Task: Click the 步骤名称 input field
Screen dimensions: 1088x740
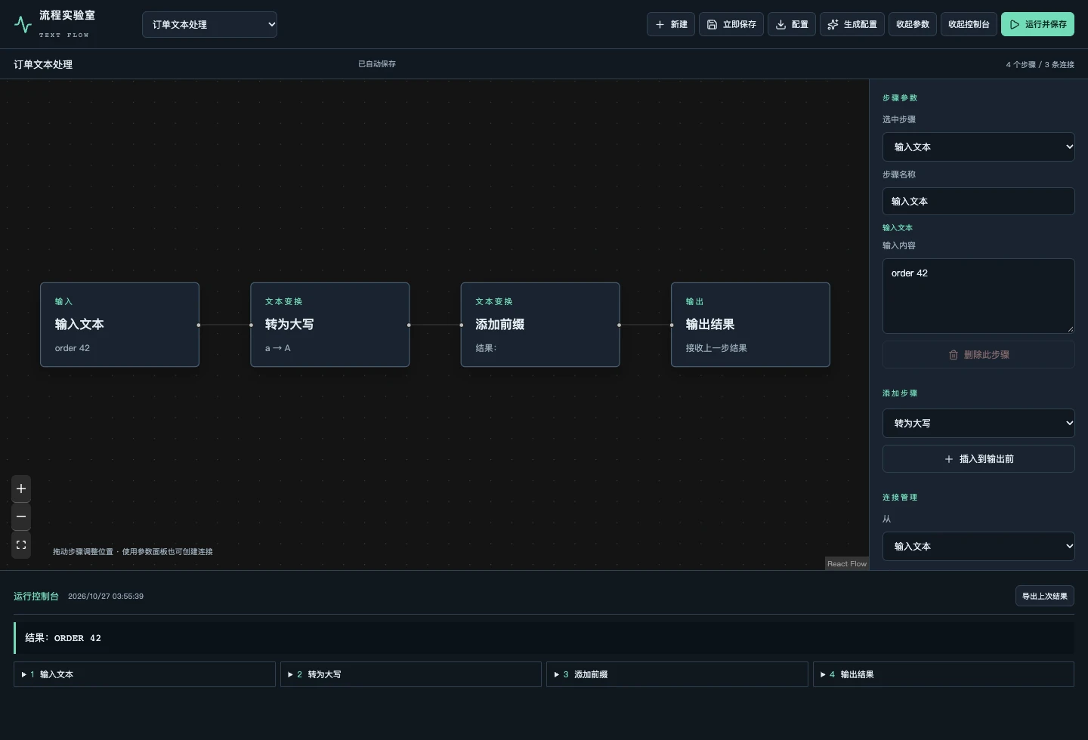Action: click(978, 201)
